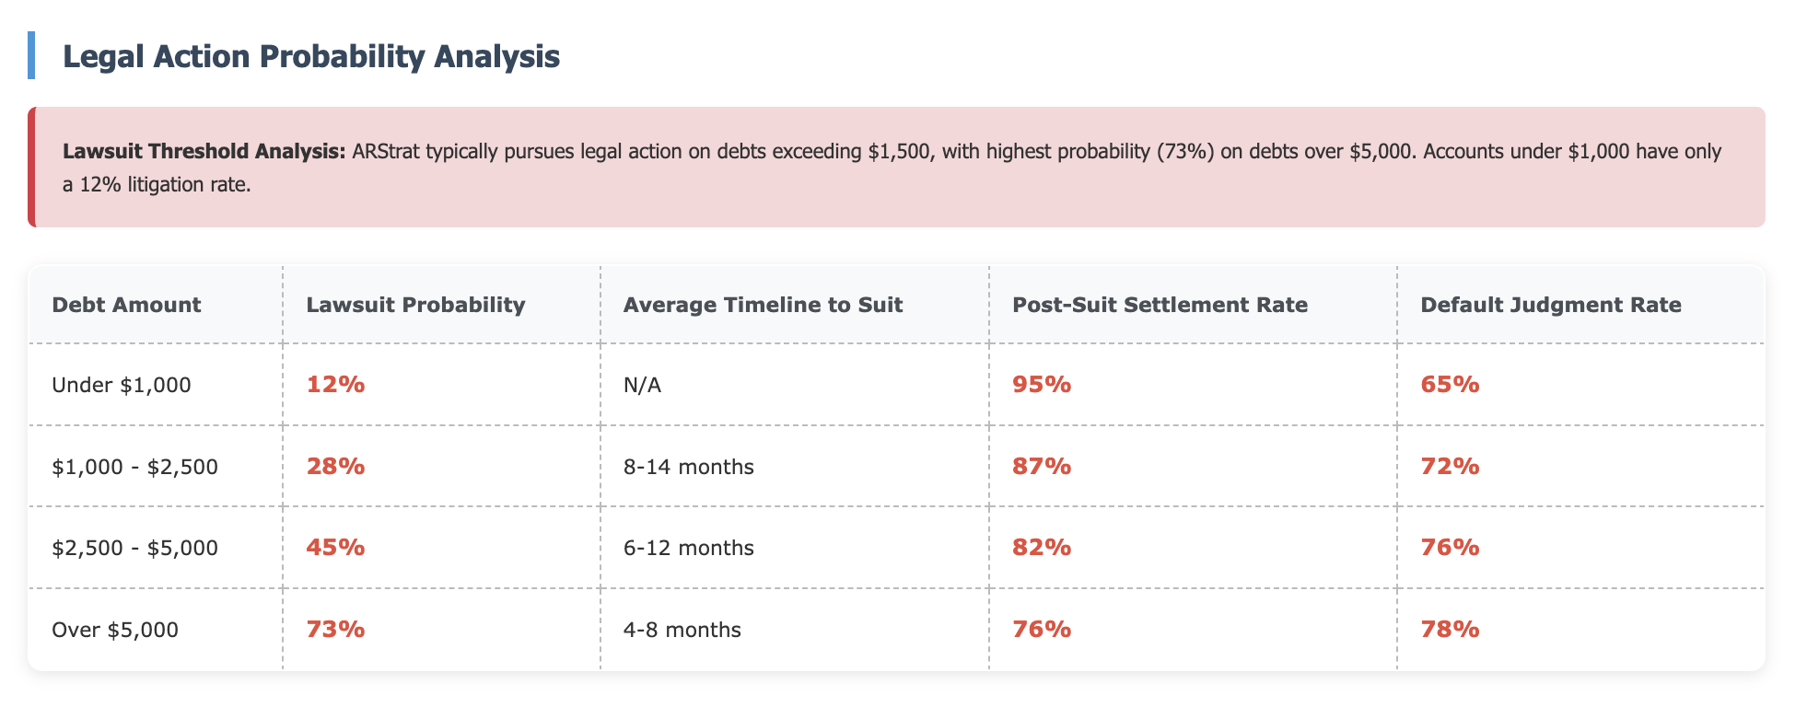
Task: Select the $2,500 - $5,000 row label
Action: (x=135, y=548)
